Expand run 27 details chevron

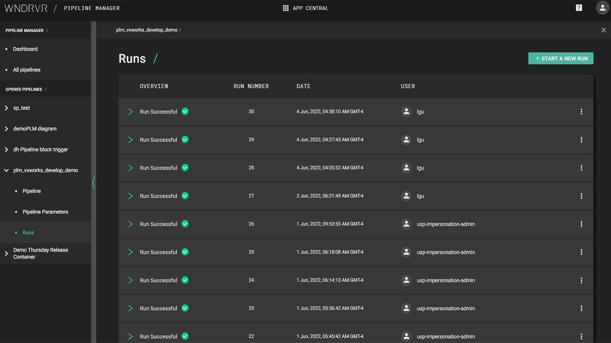point(131,196)
